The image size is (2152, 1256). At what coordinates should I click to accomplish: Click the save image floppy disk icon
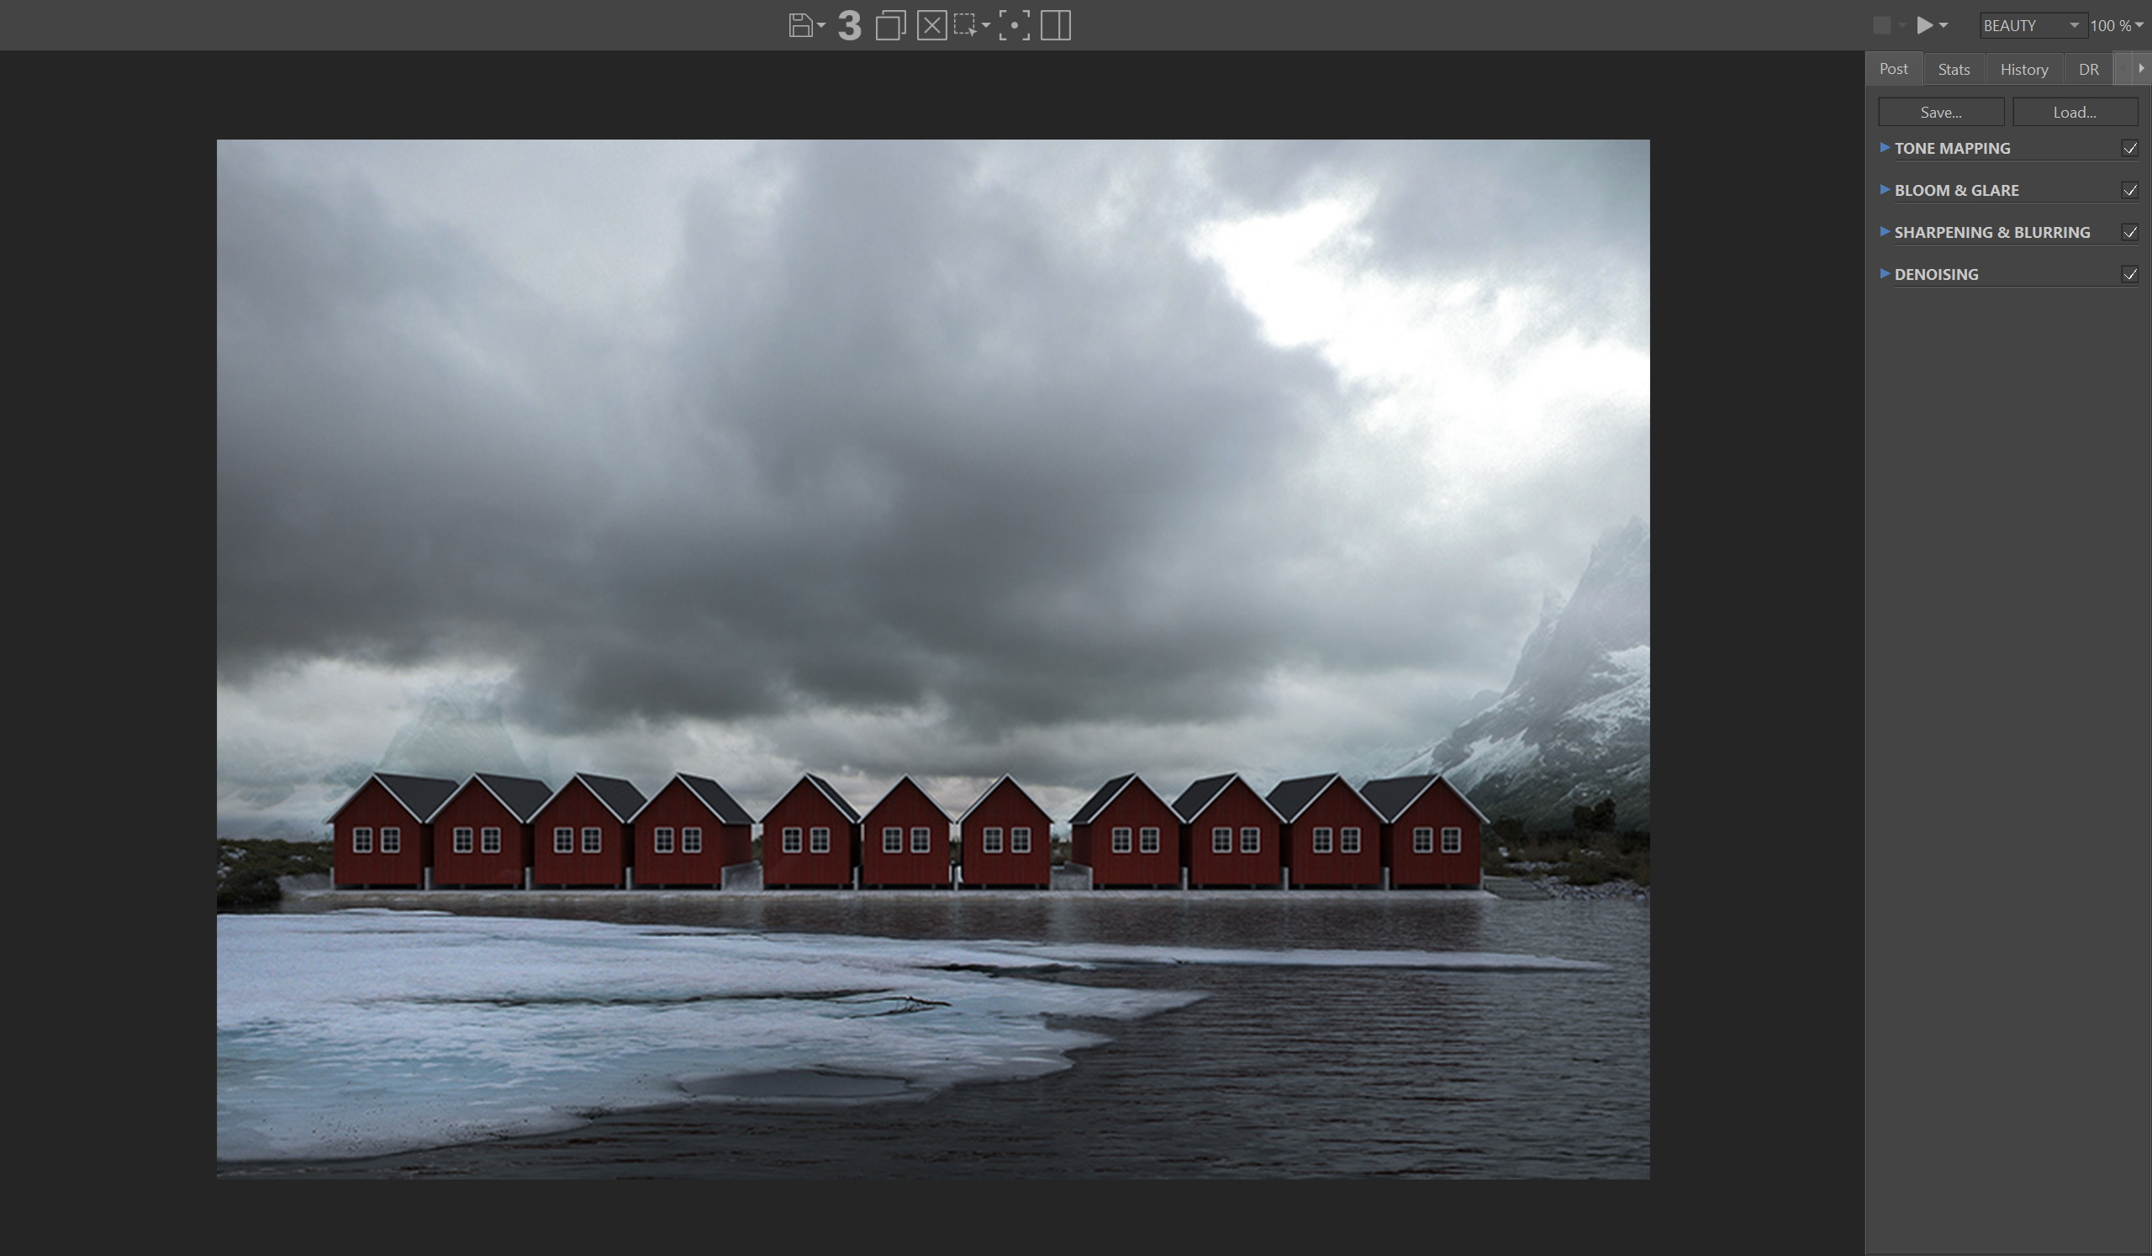800,25
